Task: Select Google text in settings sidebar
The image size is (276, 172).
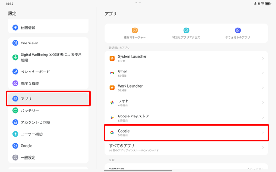Action: (26, 146)
